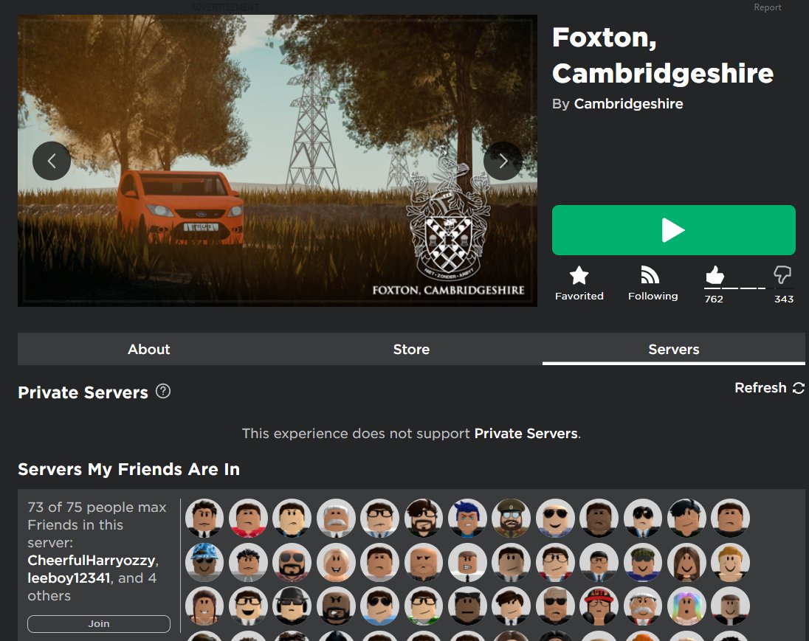Screen dimensions: 809x641
Task: Select avatar with white mustache, first row
Action: [x=336, y=518]
